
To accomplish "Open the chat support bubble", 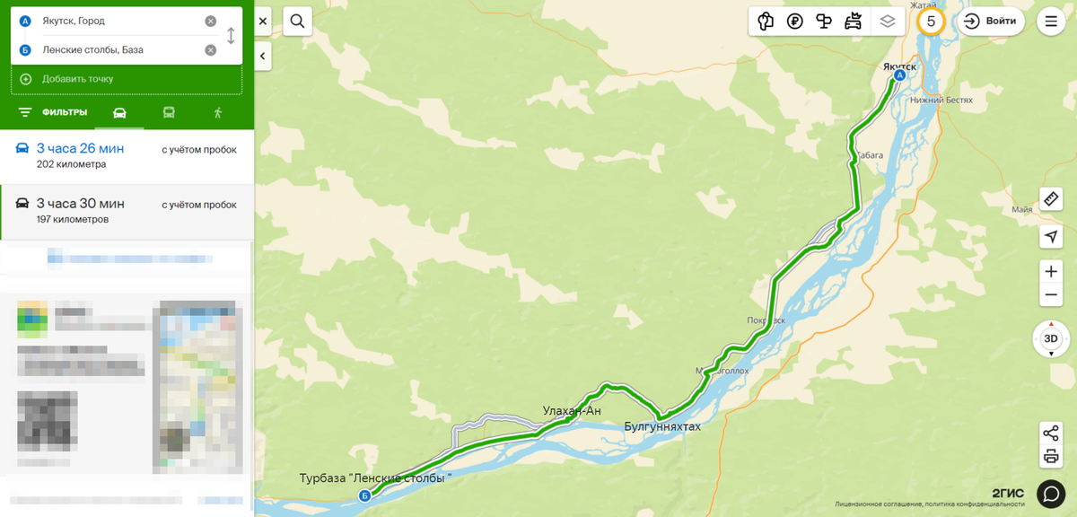I will 1051,494.
